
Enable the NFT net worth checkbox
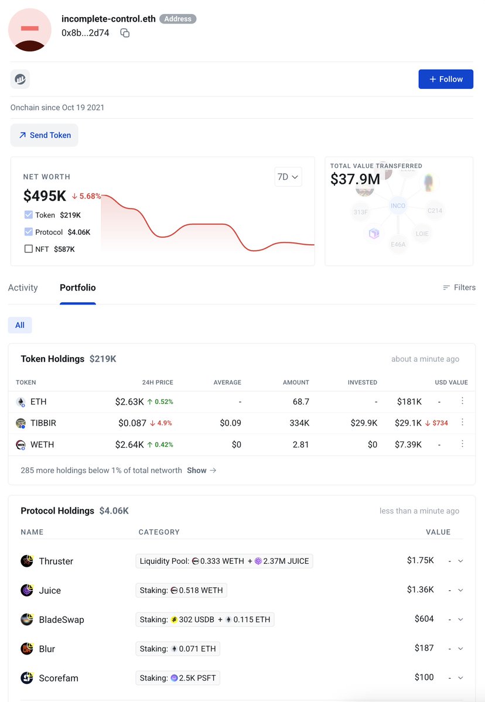click(x=29, y=249)
